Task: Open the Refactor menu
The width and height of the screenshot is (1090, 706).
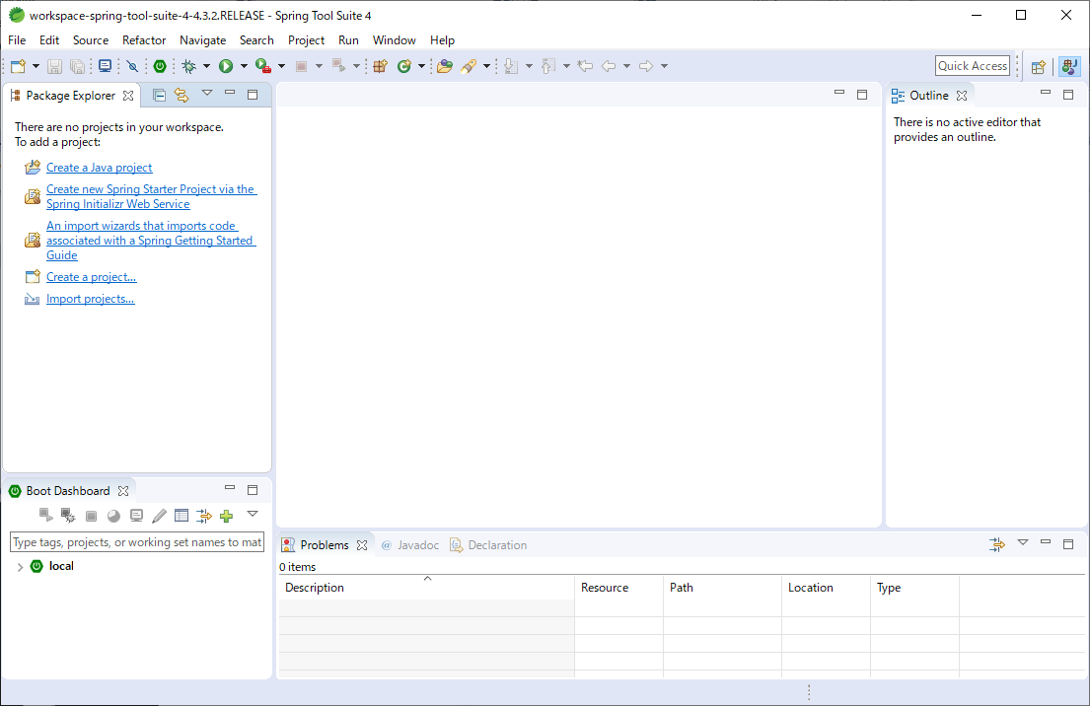Action: tap(144, 40)
